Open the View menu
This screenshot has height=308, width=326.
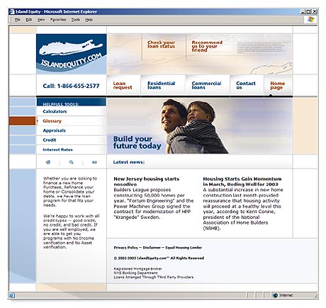click(x=41, y=20)
